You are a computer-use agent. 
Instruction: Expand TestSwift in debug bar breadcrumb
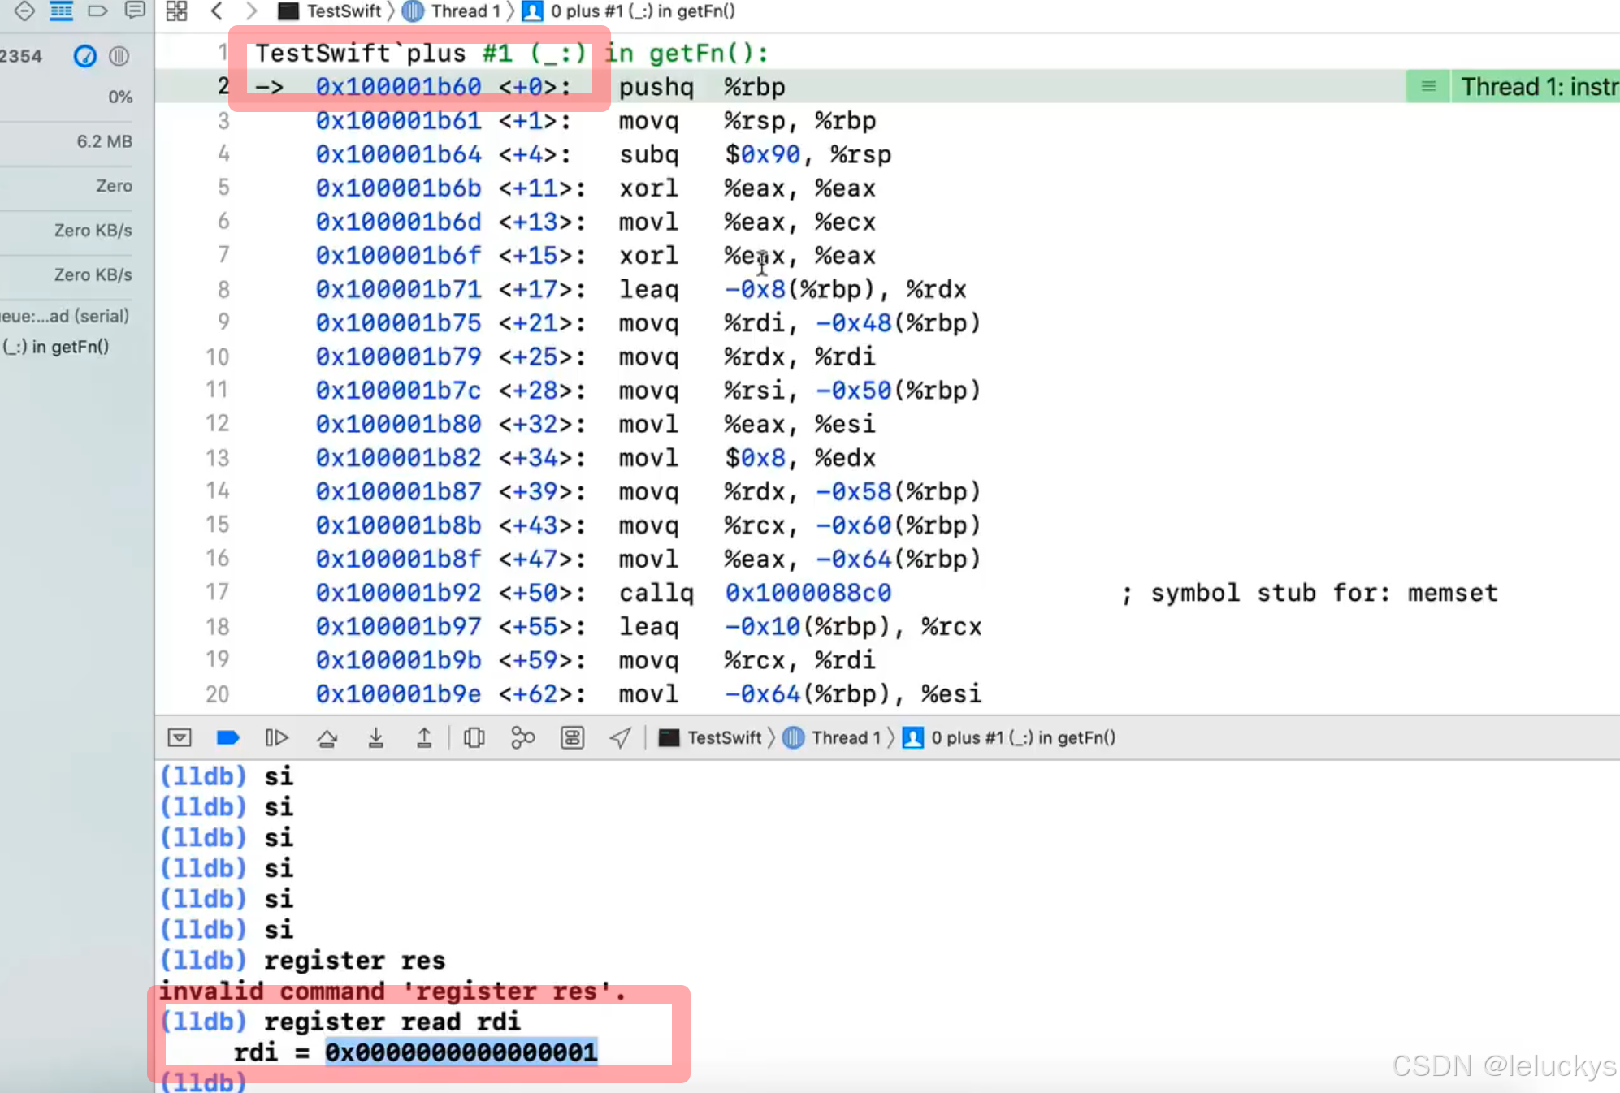723,737
